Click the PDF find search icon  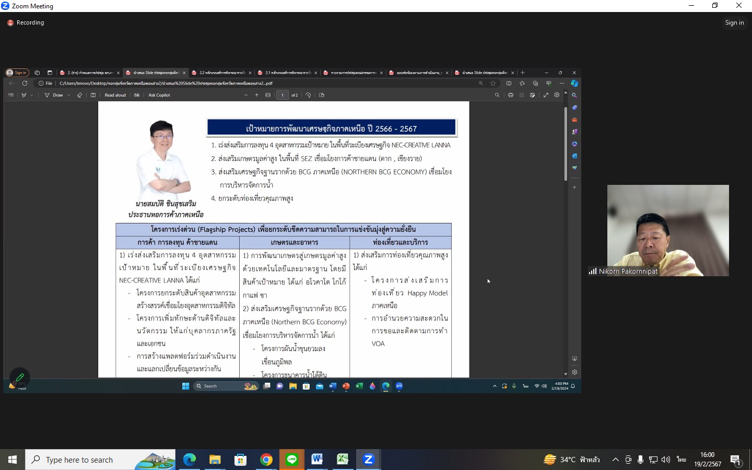coord(497,95)
